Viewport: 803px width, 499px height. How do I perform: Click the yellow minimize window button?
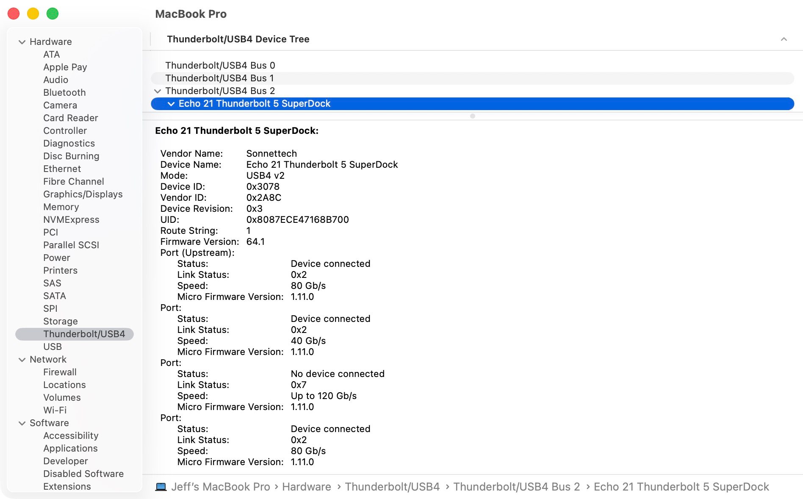[33, 14]
